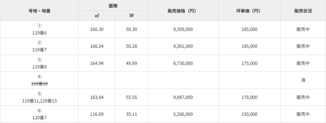Select lot ⑤ 119番11,120番13 cell
326x123 pixels.
[x=39, y=97]
